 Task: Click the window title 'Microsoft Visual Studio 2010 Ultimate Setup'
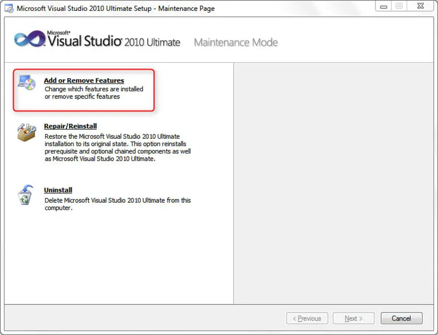(116, 8)
